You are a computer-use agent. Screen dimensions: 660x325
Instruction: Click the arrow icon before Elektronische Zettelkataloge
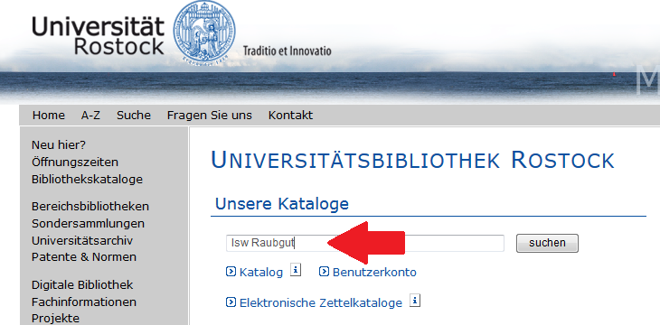[231, 302]
